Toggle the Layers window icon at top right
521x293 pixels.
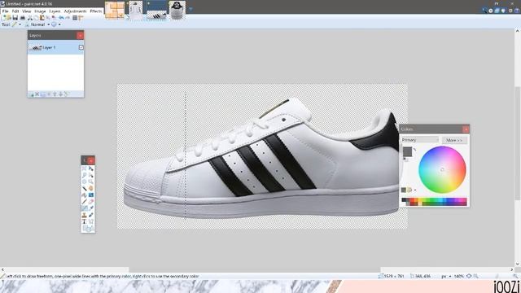coord(497,11)
